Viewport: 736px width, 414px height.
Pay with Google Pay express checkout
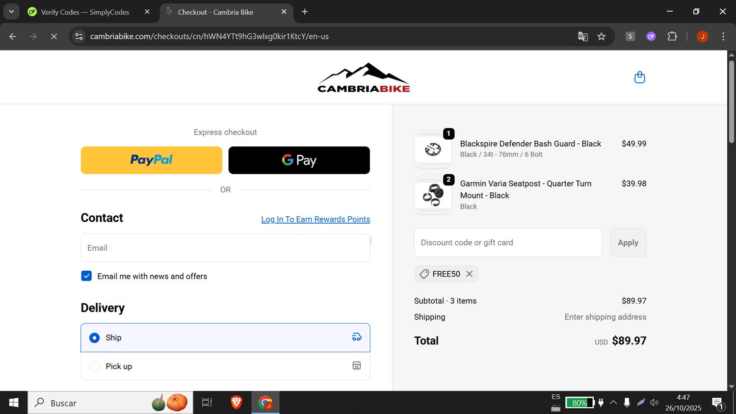click(x=299, y=160)
